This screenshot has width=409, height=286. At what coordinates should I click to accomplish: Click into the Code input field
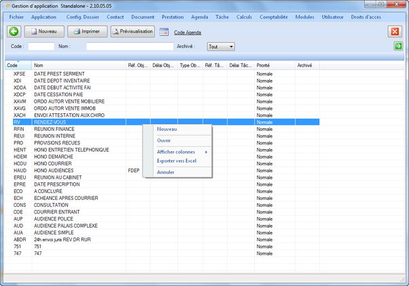(x=41, y=47)
